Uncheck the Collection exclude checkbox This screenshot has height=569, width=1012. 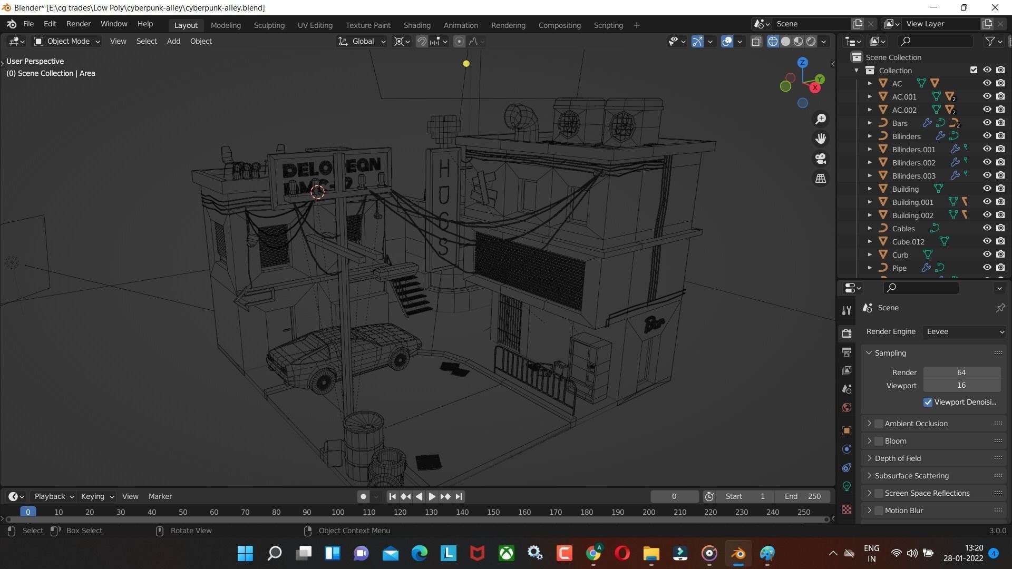click(974, 70)
